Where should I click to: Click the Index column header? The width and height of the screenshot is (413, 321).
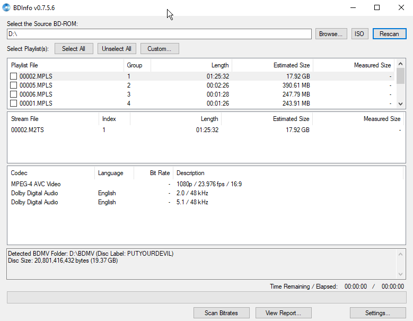[115, 119]
